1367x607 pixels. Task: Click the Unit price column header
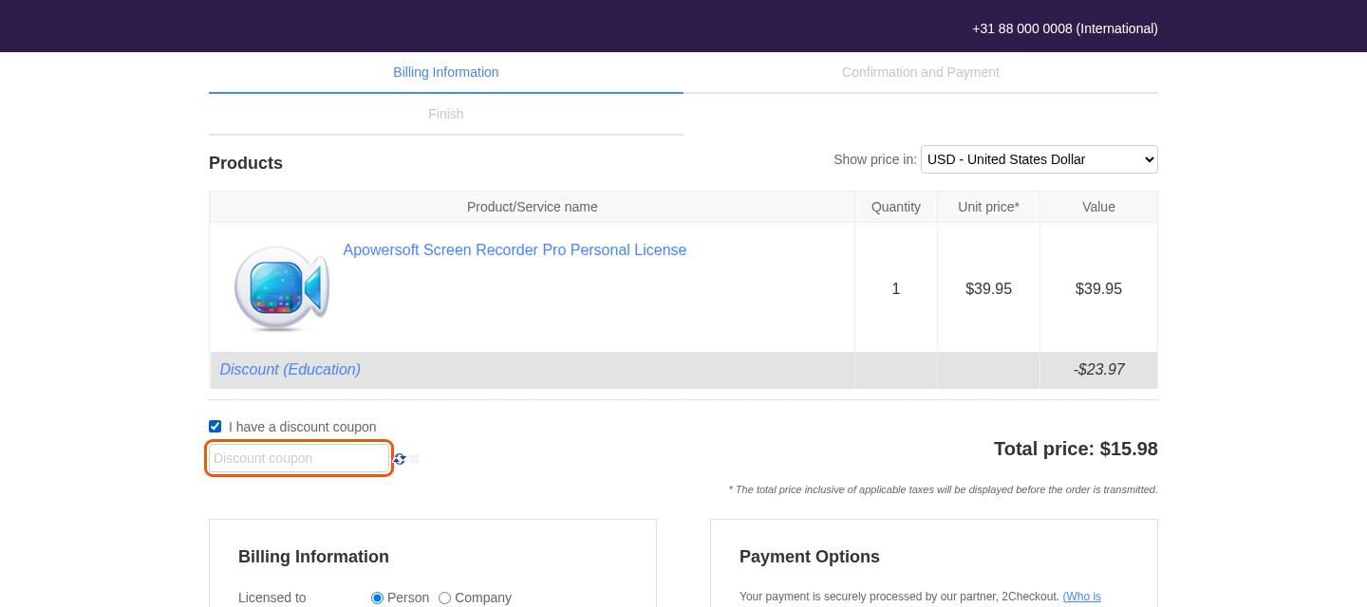[988, 207]
